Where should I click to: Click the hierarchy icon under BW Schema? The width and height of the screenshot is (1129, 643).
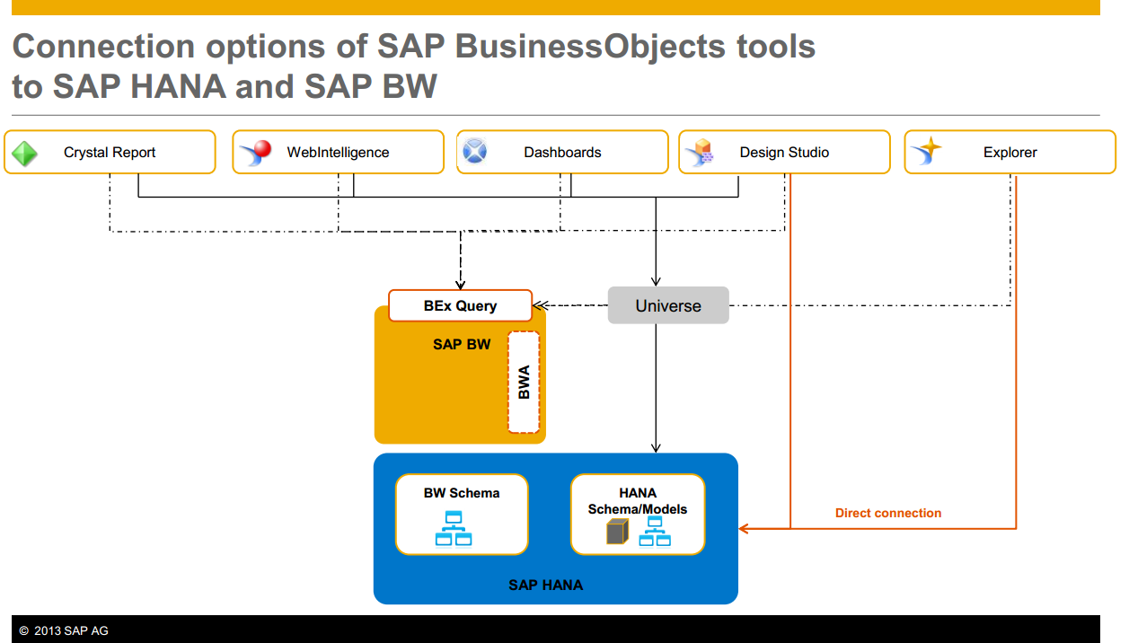[x=454, y=529]
